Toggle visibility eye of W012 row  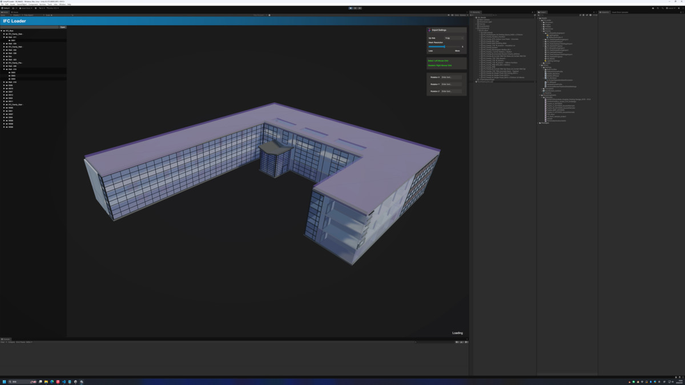pos(7,95)
